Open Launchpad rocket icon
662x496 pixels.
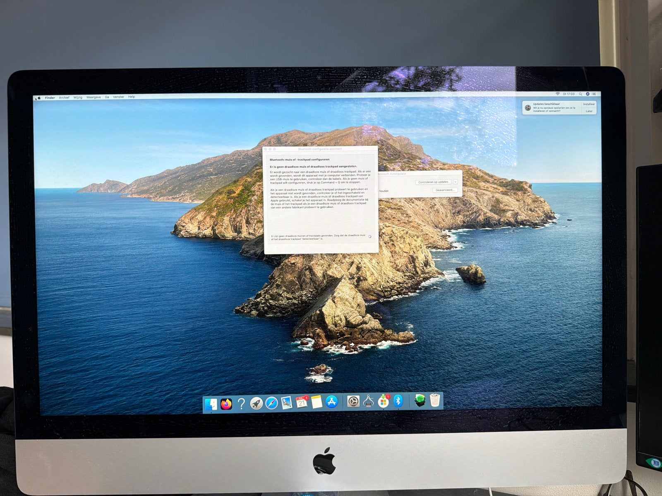pyautogui.click(x=256, y=403)
